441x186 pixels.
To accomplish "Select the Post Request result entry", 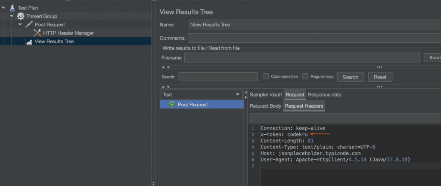I will [x=193, y=105].
